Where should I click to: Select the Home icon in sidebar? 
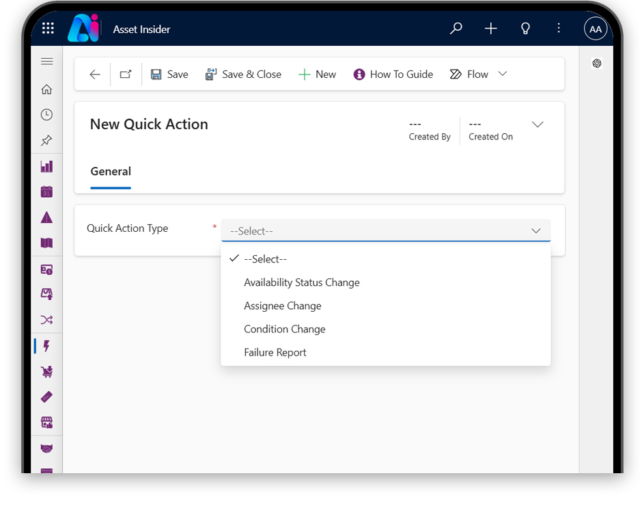(46, 88)
